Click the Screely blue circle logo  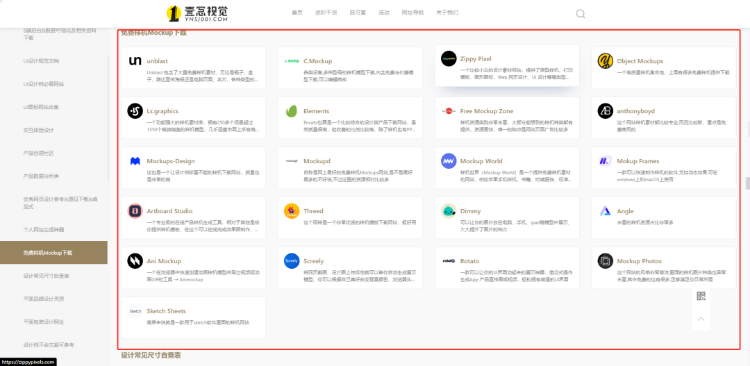[292, 261]
